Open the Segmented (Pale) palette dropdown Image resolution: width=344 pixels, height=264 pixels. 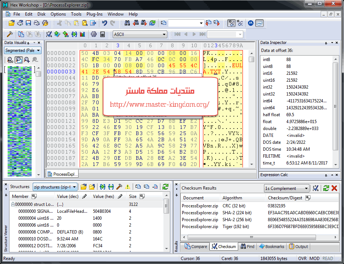[x=39, y=50]
